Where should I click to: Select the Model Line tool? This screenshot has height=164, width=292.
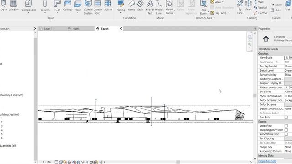click(x=159, y=7)
